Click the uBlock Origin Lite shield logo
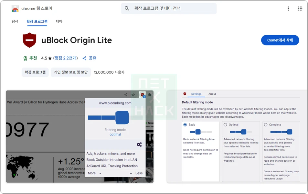This screenshot has height=194, width=308. [x=29, y=40]
